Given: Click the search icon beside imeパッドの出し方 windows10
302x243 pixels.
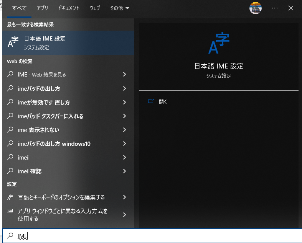Looking at the screenshot, I should pyautogui.click(x=10, y=144).
